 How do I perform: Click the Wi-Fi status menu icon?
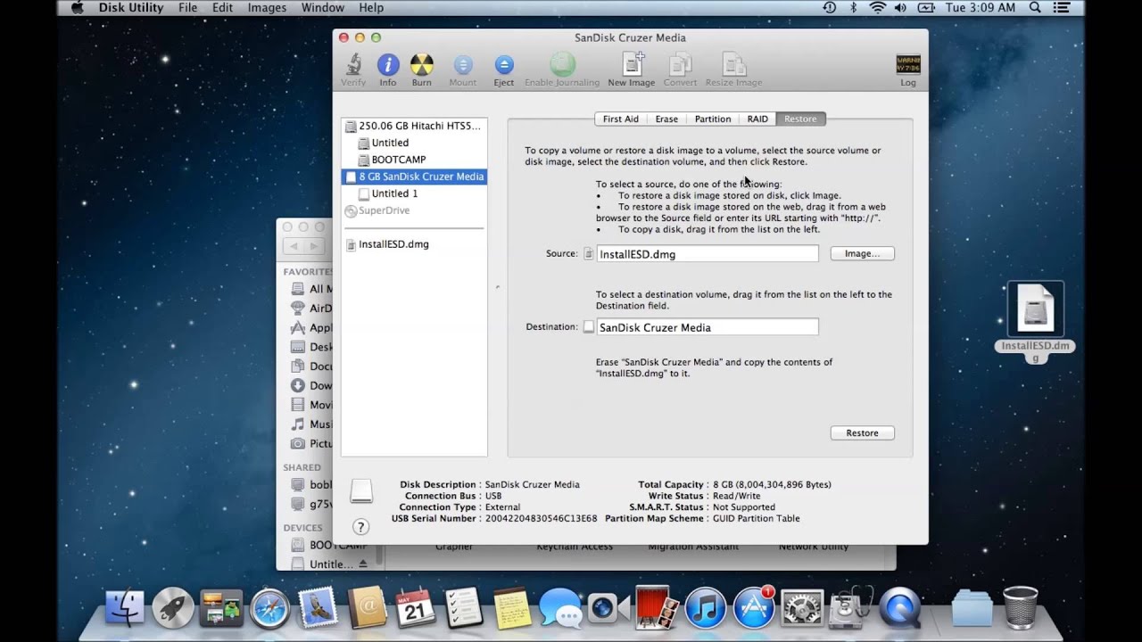(x=877, y=8)
